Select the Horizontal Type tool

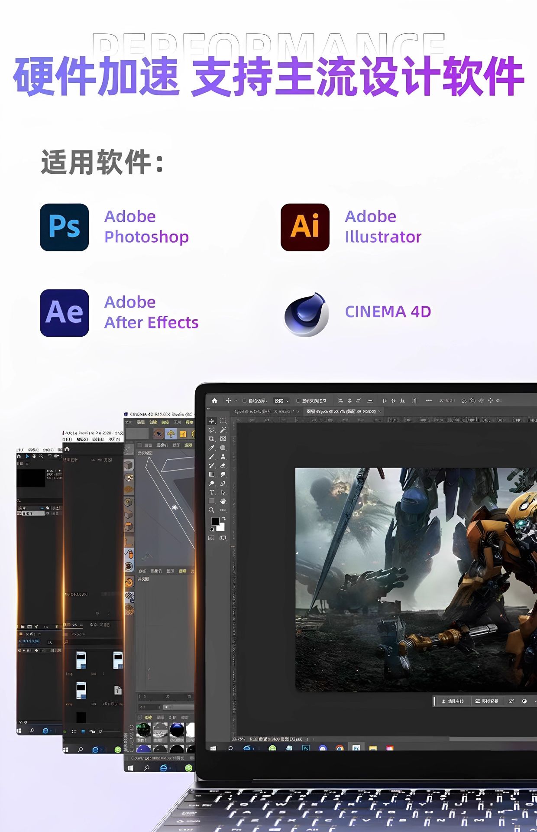coord(212,492)
